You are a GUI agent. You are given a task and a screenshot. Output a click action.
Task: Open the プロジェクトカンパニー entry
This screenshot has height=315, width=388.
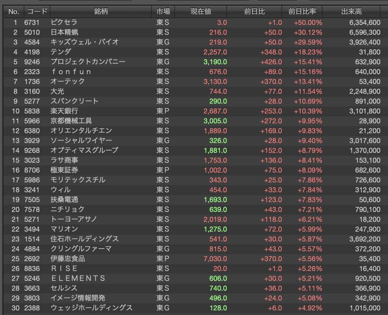point(88,62)
